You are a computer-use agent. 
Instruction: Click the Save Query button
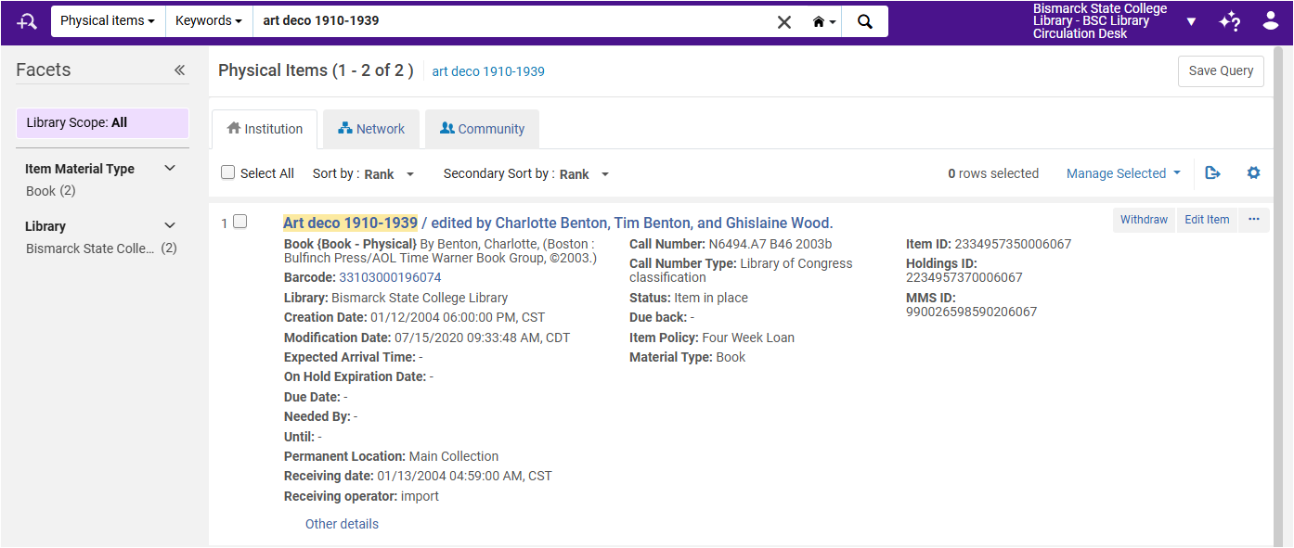(1221, 70)
